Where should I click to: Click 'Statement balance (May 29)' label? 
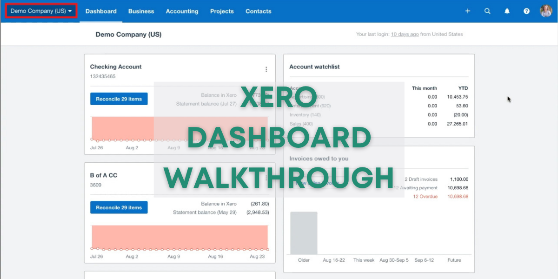[205, 213]
